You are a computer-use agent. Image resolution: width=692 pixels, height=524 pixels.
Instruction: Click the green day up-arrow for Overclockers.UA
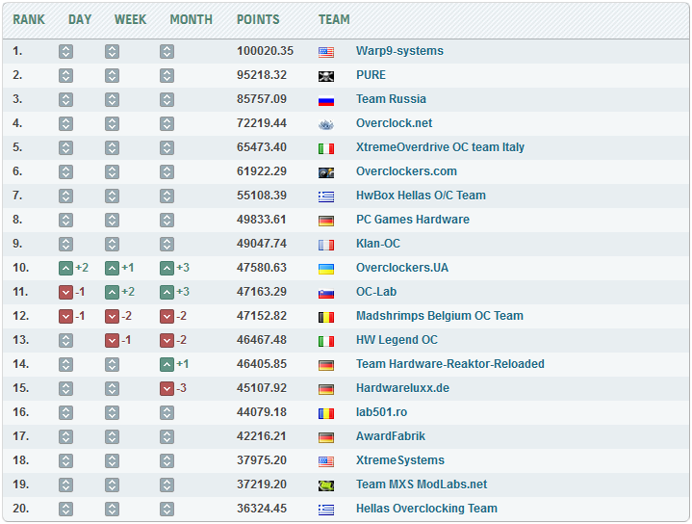(x=65, y=268)
